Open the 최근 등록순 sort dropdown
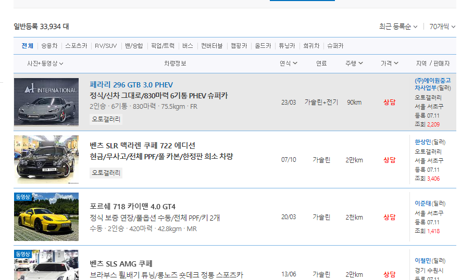Viewport: 474px width, 280px height. click(398, 27)
